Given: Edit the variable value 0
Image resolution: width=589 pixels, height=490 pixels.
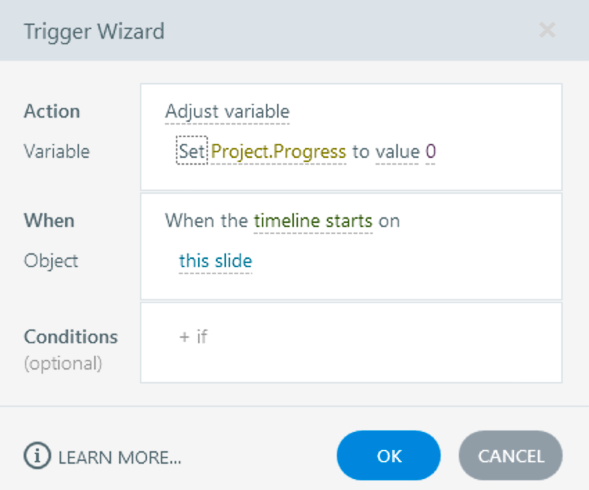Looking at the screenshot, I should pyautogui.click(x=430, y=152).
